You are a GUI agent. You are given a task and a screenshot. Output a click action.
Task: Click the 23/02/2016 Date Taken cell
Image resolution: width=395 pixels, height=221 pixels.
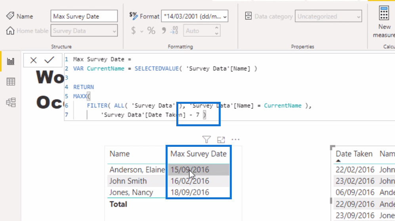[x=355, y=181]
